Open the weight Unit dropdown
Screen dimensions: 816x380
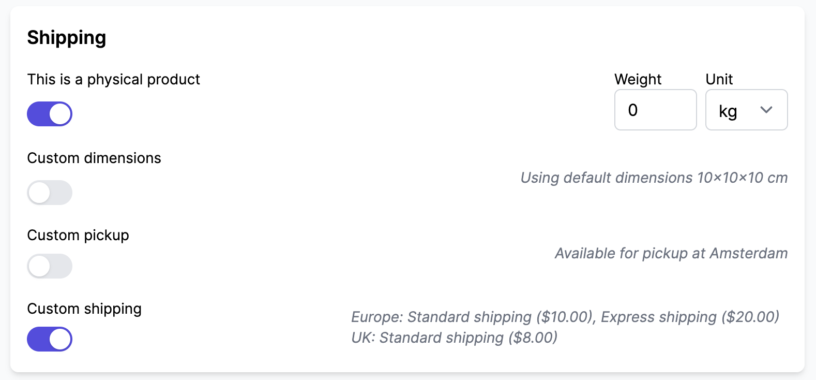coord(746,110)
